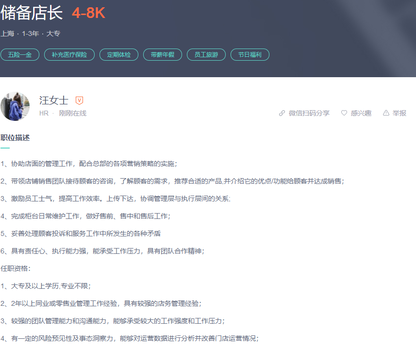Image resolution: width=416 pixels, height=349 pixels.
Task: Report this job via 举报
Action: click(399, 113)
